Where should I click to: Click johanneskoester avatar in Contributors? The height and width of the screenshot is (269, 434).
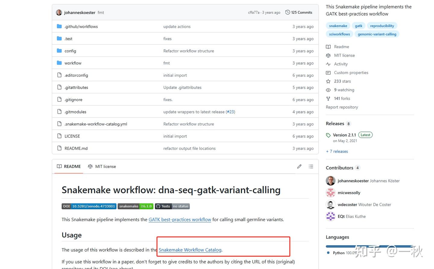(x=331, y=181)
